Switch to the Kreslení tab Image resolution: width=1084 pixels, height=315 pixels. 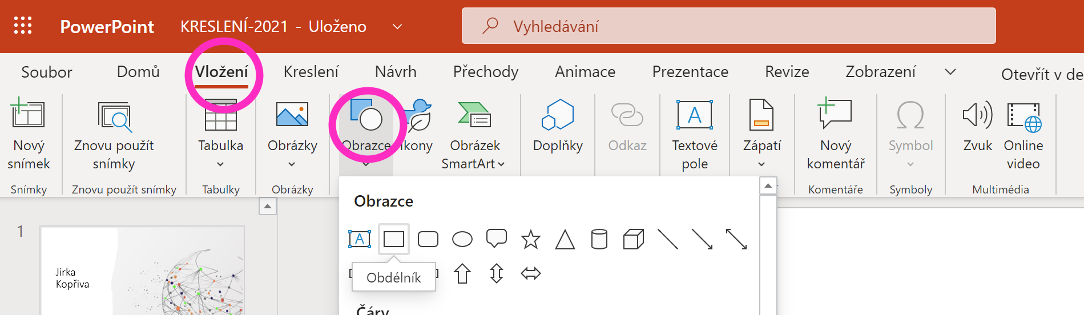(311, 72)
